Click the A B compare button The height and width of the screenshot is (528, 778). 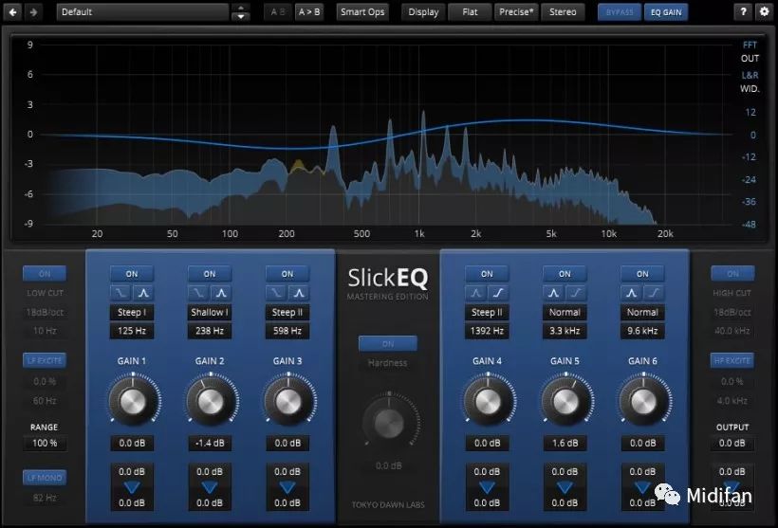278,12
